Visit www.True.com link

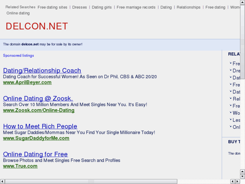[x=20, y=166]
